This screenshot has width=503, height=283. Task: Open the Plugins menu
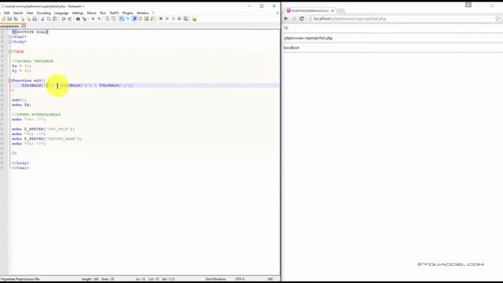[127, 13]
